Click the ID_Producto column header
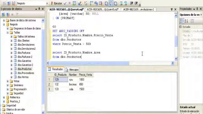 click(x=61, y=75)
